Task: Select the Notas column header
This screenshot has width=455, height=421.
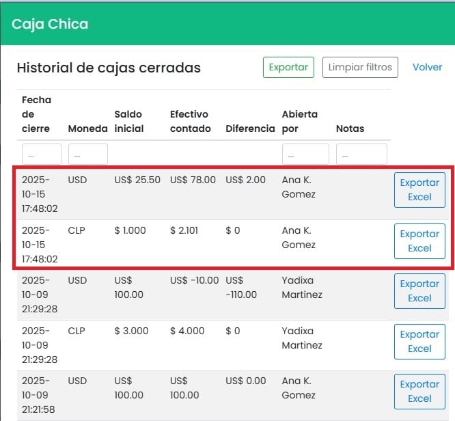Action: point(350,128)
